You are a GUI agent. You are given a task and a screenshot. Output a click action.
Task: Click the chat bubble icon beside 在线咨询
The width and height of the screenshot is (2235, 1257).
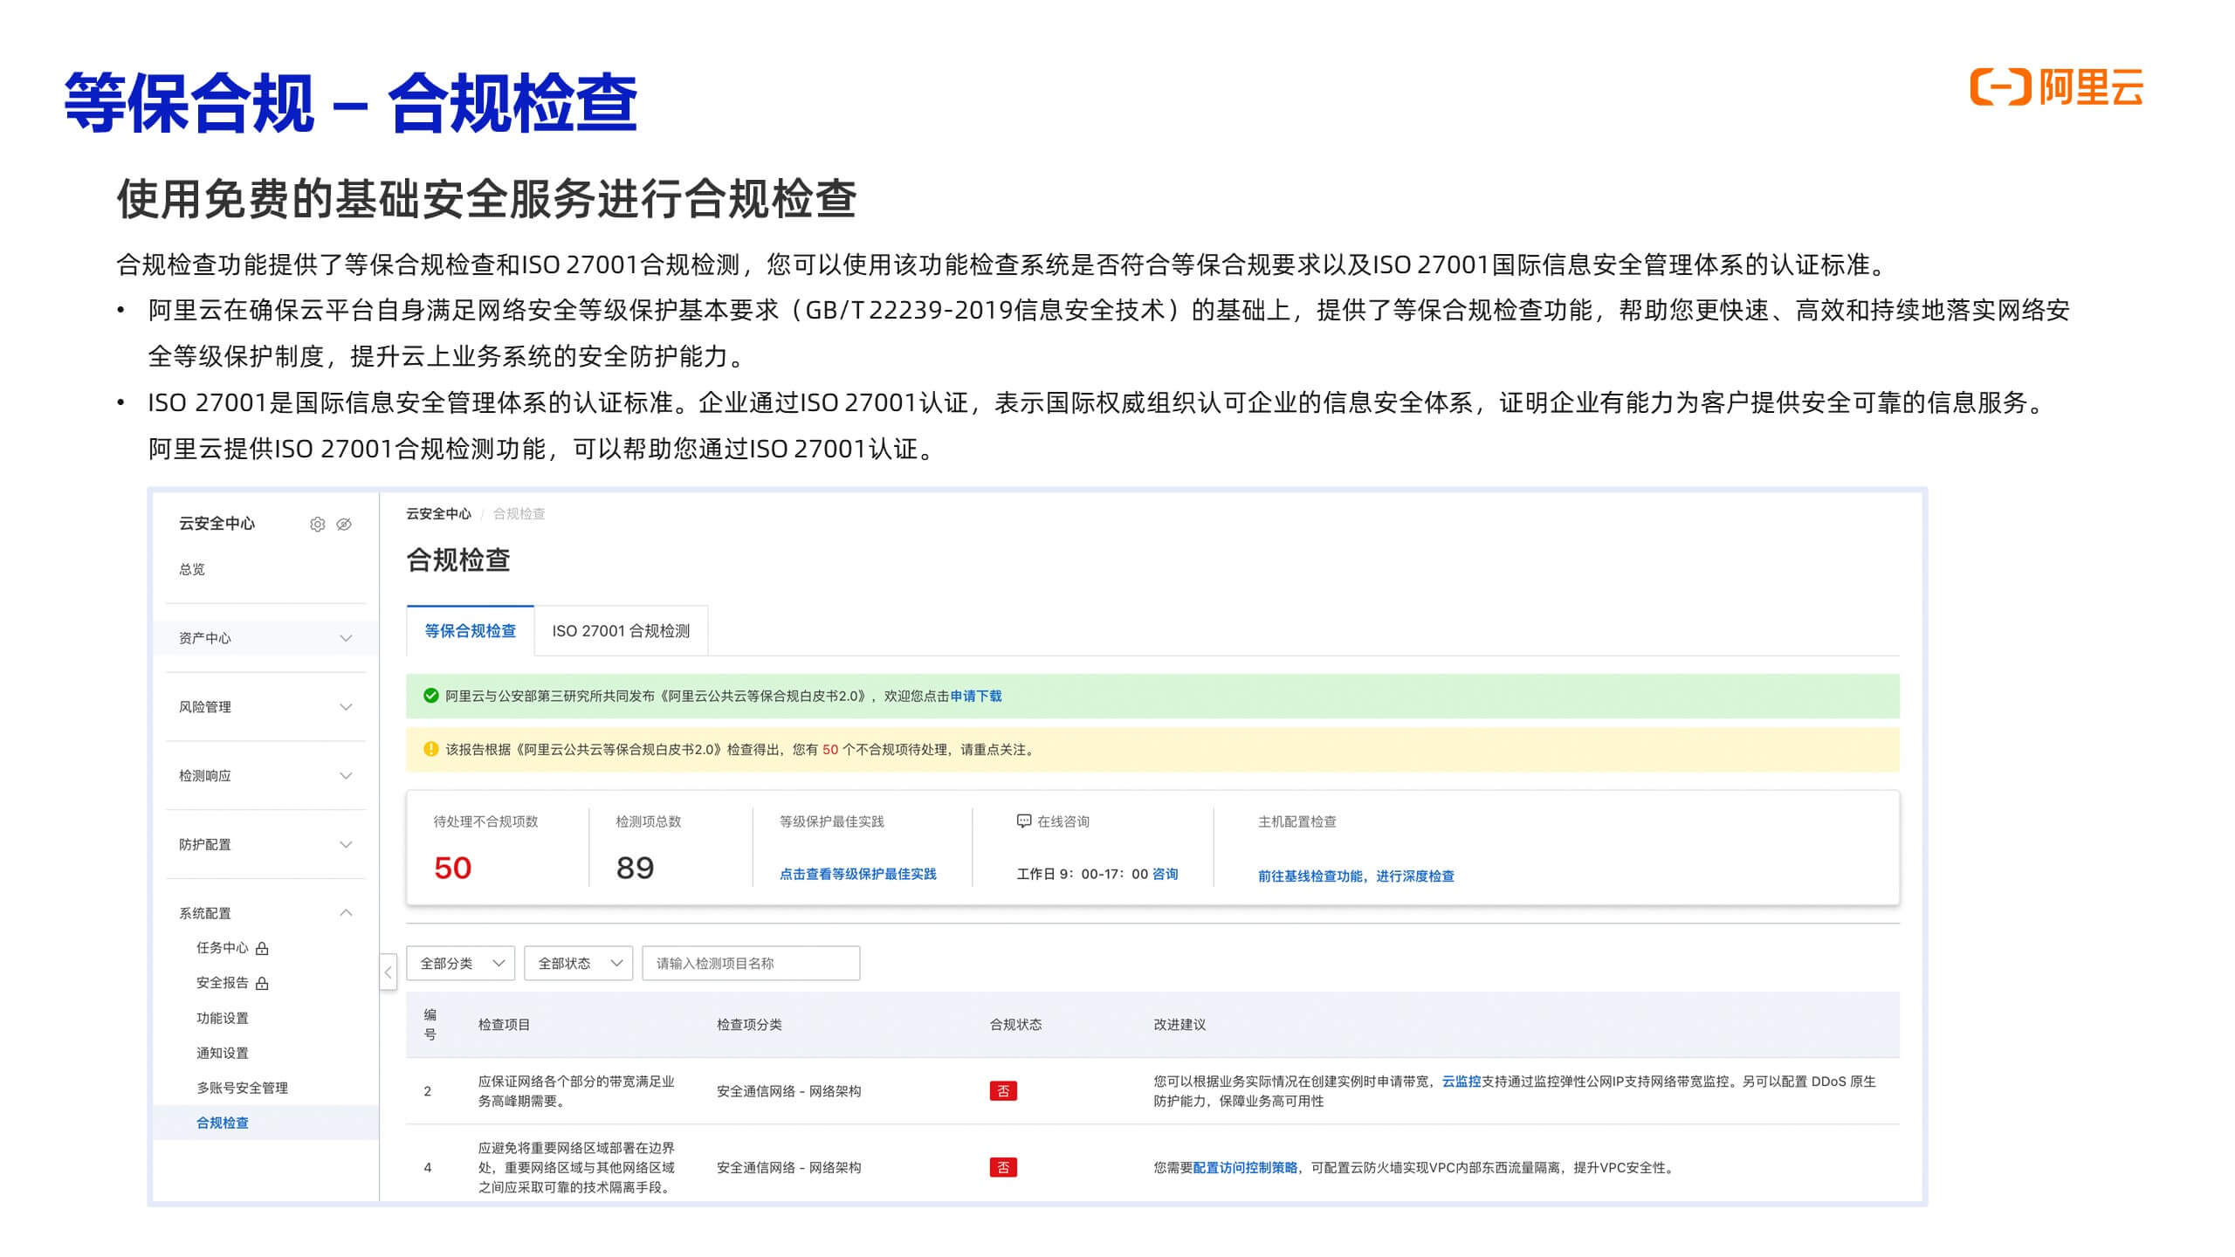click(x=1024, y=821)
